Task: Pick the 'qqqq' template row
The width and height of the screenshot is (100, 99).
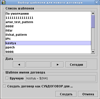Action: pyautogui.click(x=48, y=52)
